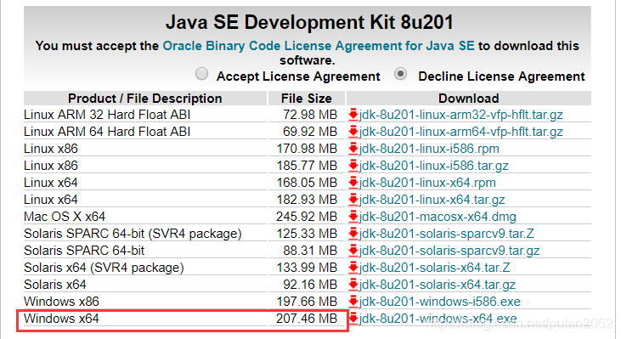Screen dimensions: 621x339
Task: Click red download arrow for macosx-x64.dmg
Action: tap(353, 217)
